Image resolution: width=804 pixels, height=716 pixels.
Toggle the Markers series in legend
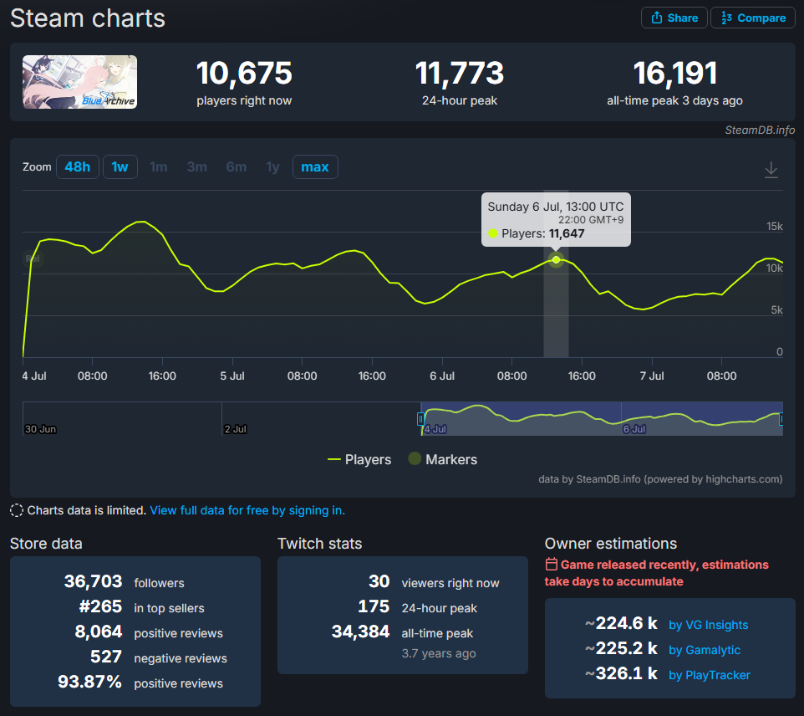(x=442, y=459)
